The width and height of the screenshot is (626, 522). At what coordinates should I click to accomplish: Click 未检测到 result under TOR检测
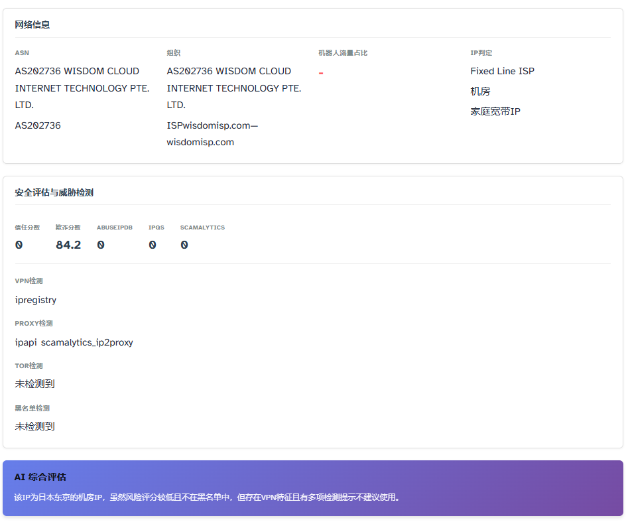point(34,384)
